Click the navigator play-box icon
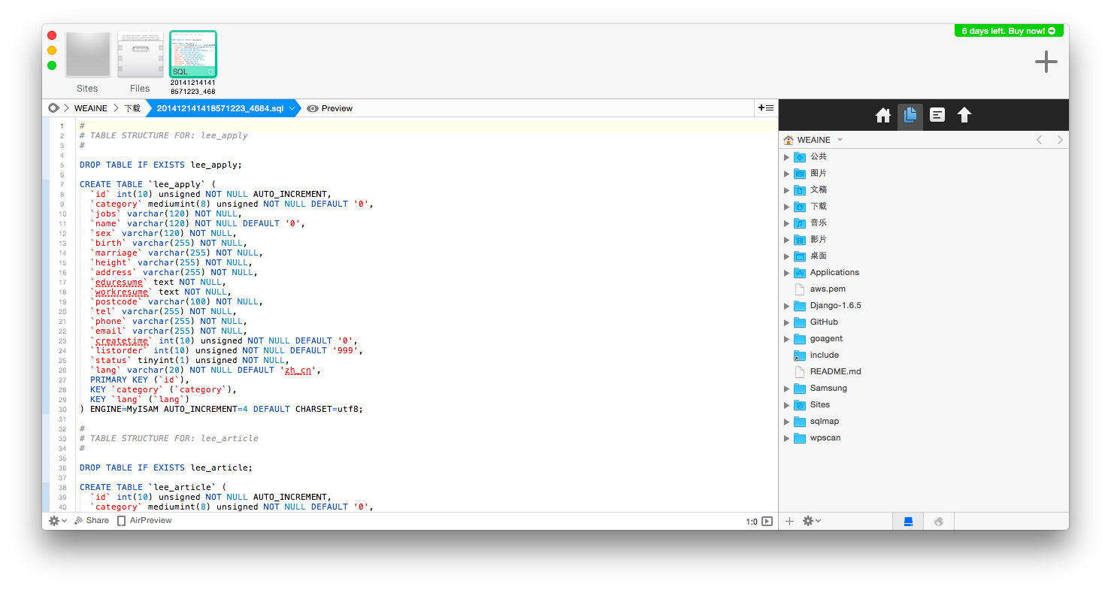The height and width of the screenshot is (590, 1111). (767, 522)
